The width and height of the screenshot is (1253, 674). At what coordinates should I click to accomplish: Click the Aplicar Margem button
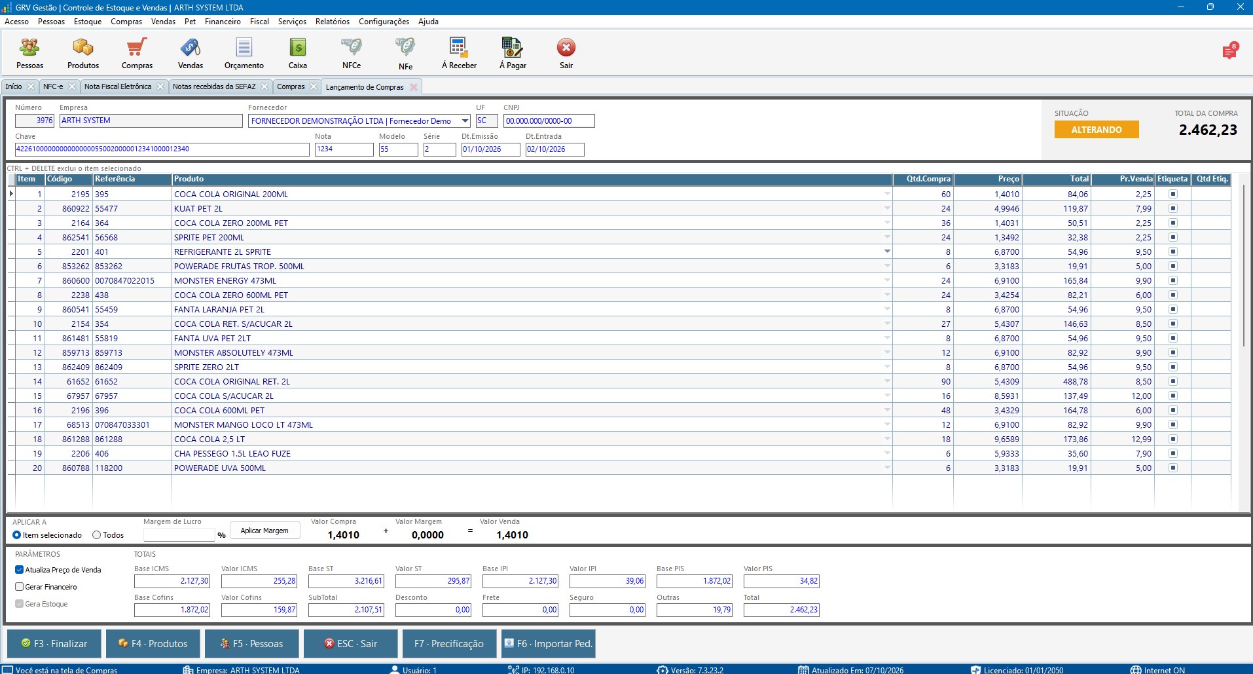point(264,531)
